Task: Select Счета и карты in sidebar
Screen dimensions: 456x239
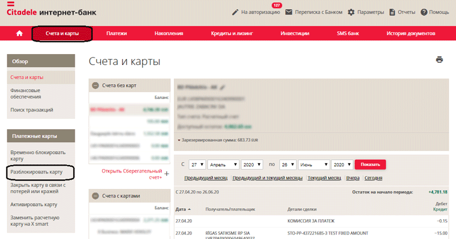Action: click(40, 77)
